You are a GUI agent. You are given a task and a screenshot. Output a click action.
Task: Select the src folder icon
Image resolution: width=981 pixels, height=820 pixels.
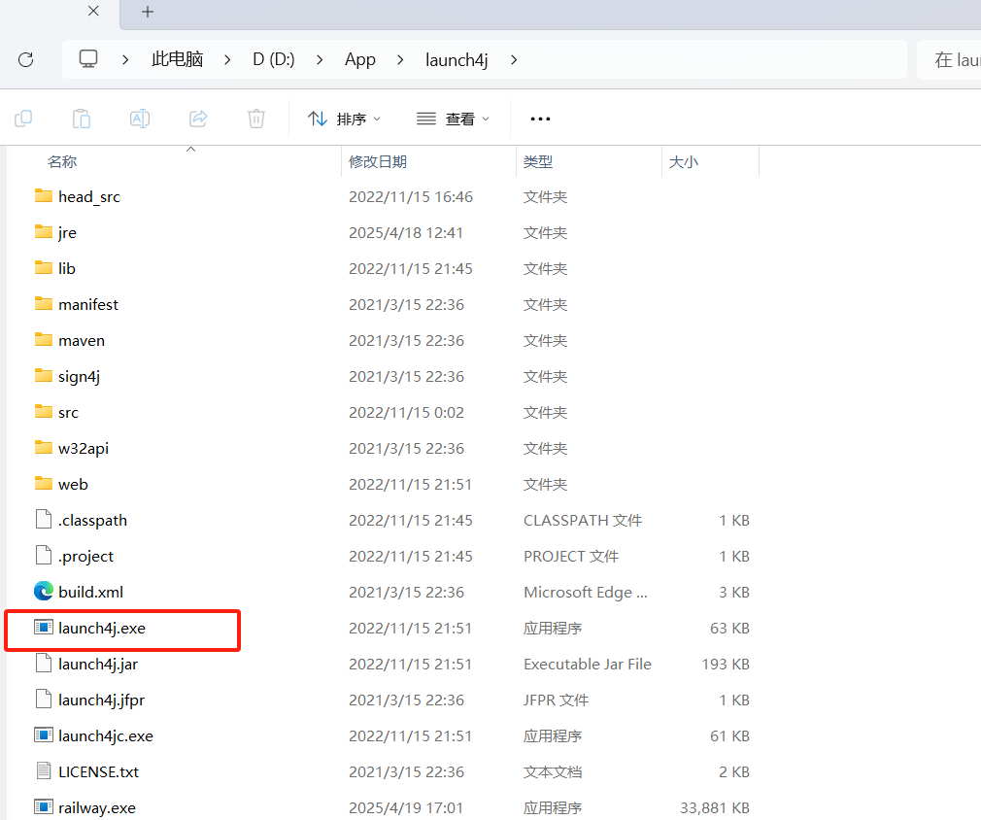[x=44, y=412]
